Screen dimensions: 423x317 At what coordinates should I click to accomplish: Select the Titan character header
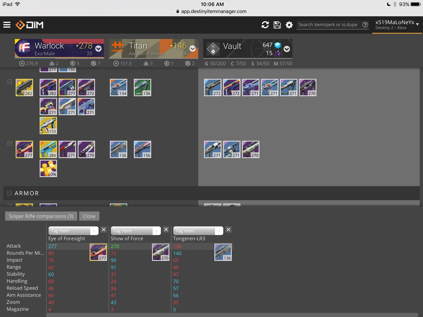click(153, 49)
